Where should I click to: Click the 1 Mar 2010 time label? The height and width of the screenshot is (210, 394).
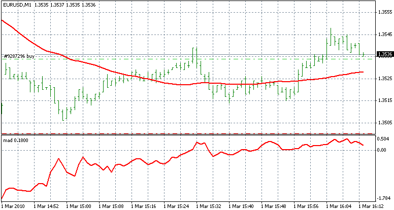(x=13, y=206)
